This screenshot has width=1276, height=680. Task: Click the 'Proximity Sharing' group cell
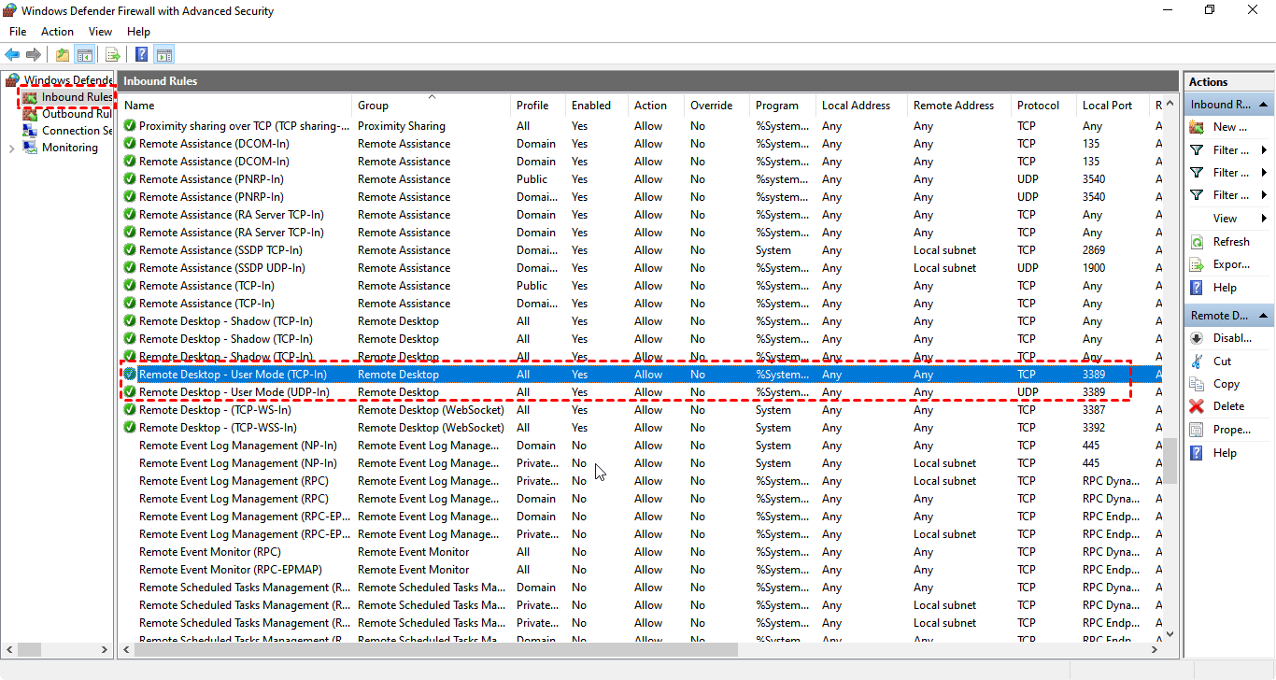402,126
